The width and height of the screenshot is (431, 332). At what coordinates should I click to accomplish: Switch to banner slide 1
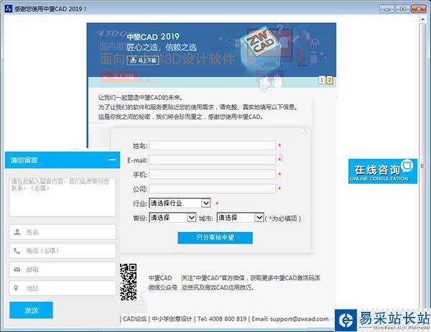click(321, 80)
